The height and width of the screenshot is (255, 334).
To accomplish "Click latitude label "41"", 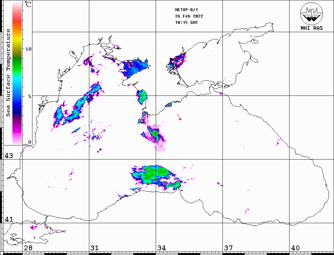I will [9, 219].
